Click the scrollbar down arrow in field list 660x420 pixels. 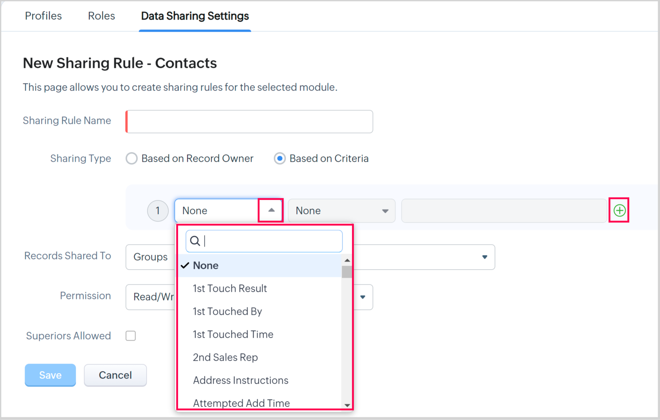tap(347, 405)
